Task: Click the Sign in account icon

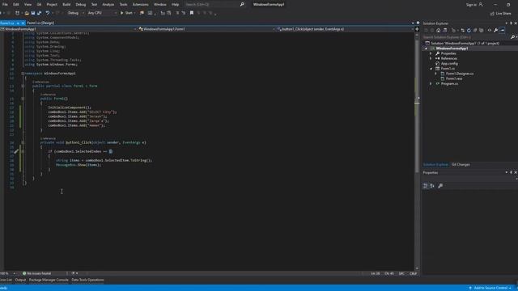Action: pyautogui.click(x=481, y=5)
